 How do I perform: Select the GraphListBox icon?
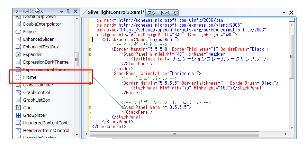(18, 100)
